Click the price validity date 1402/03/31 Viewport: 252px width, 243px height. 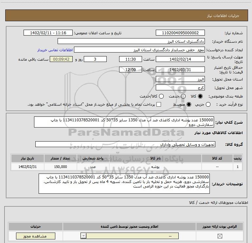180,69
